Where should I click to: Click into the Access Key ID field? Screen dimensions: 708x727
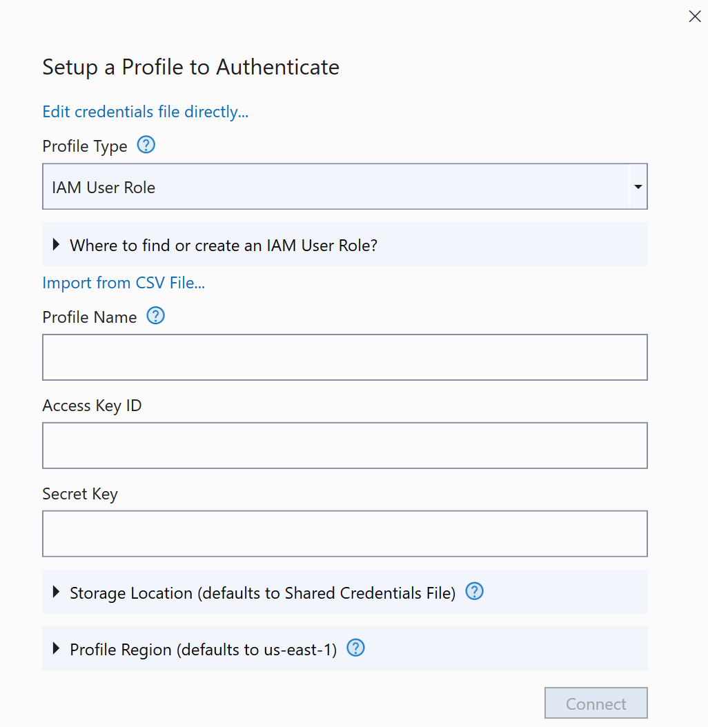pos(344,446)
